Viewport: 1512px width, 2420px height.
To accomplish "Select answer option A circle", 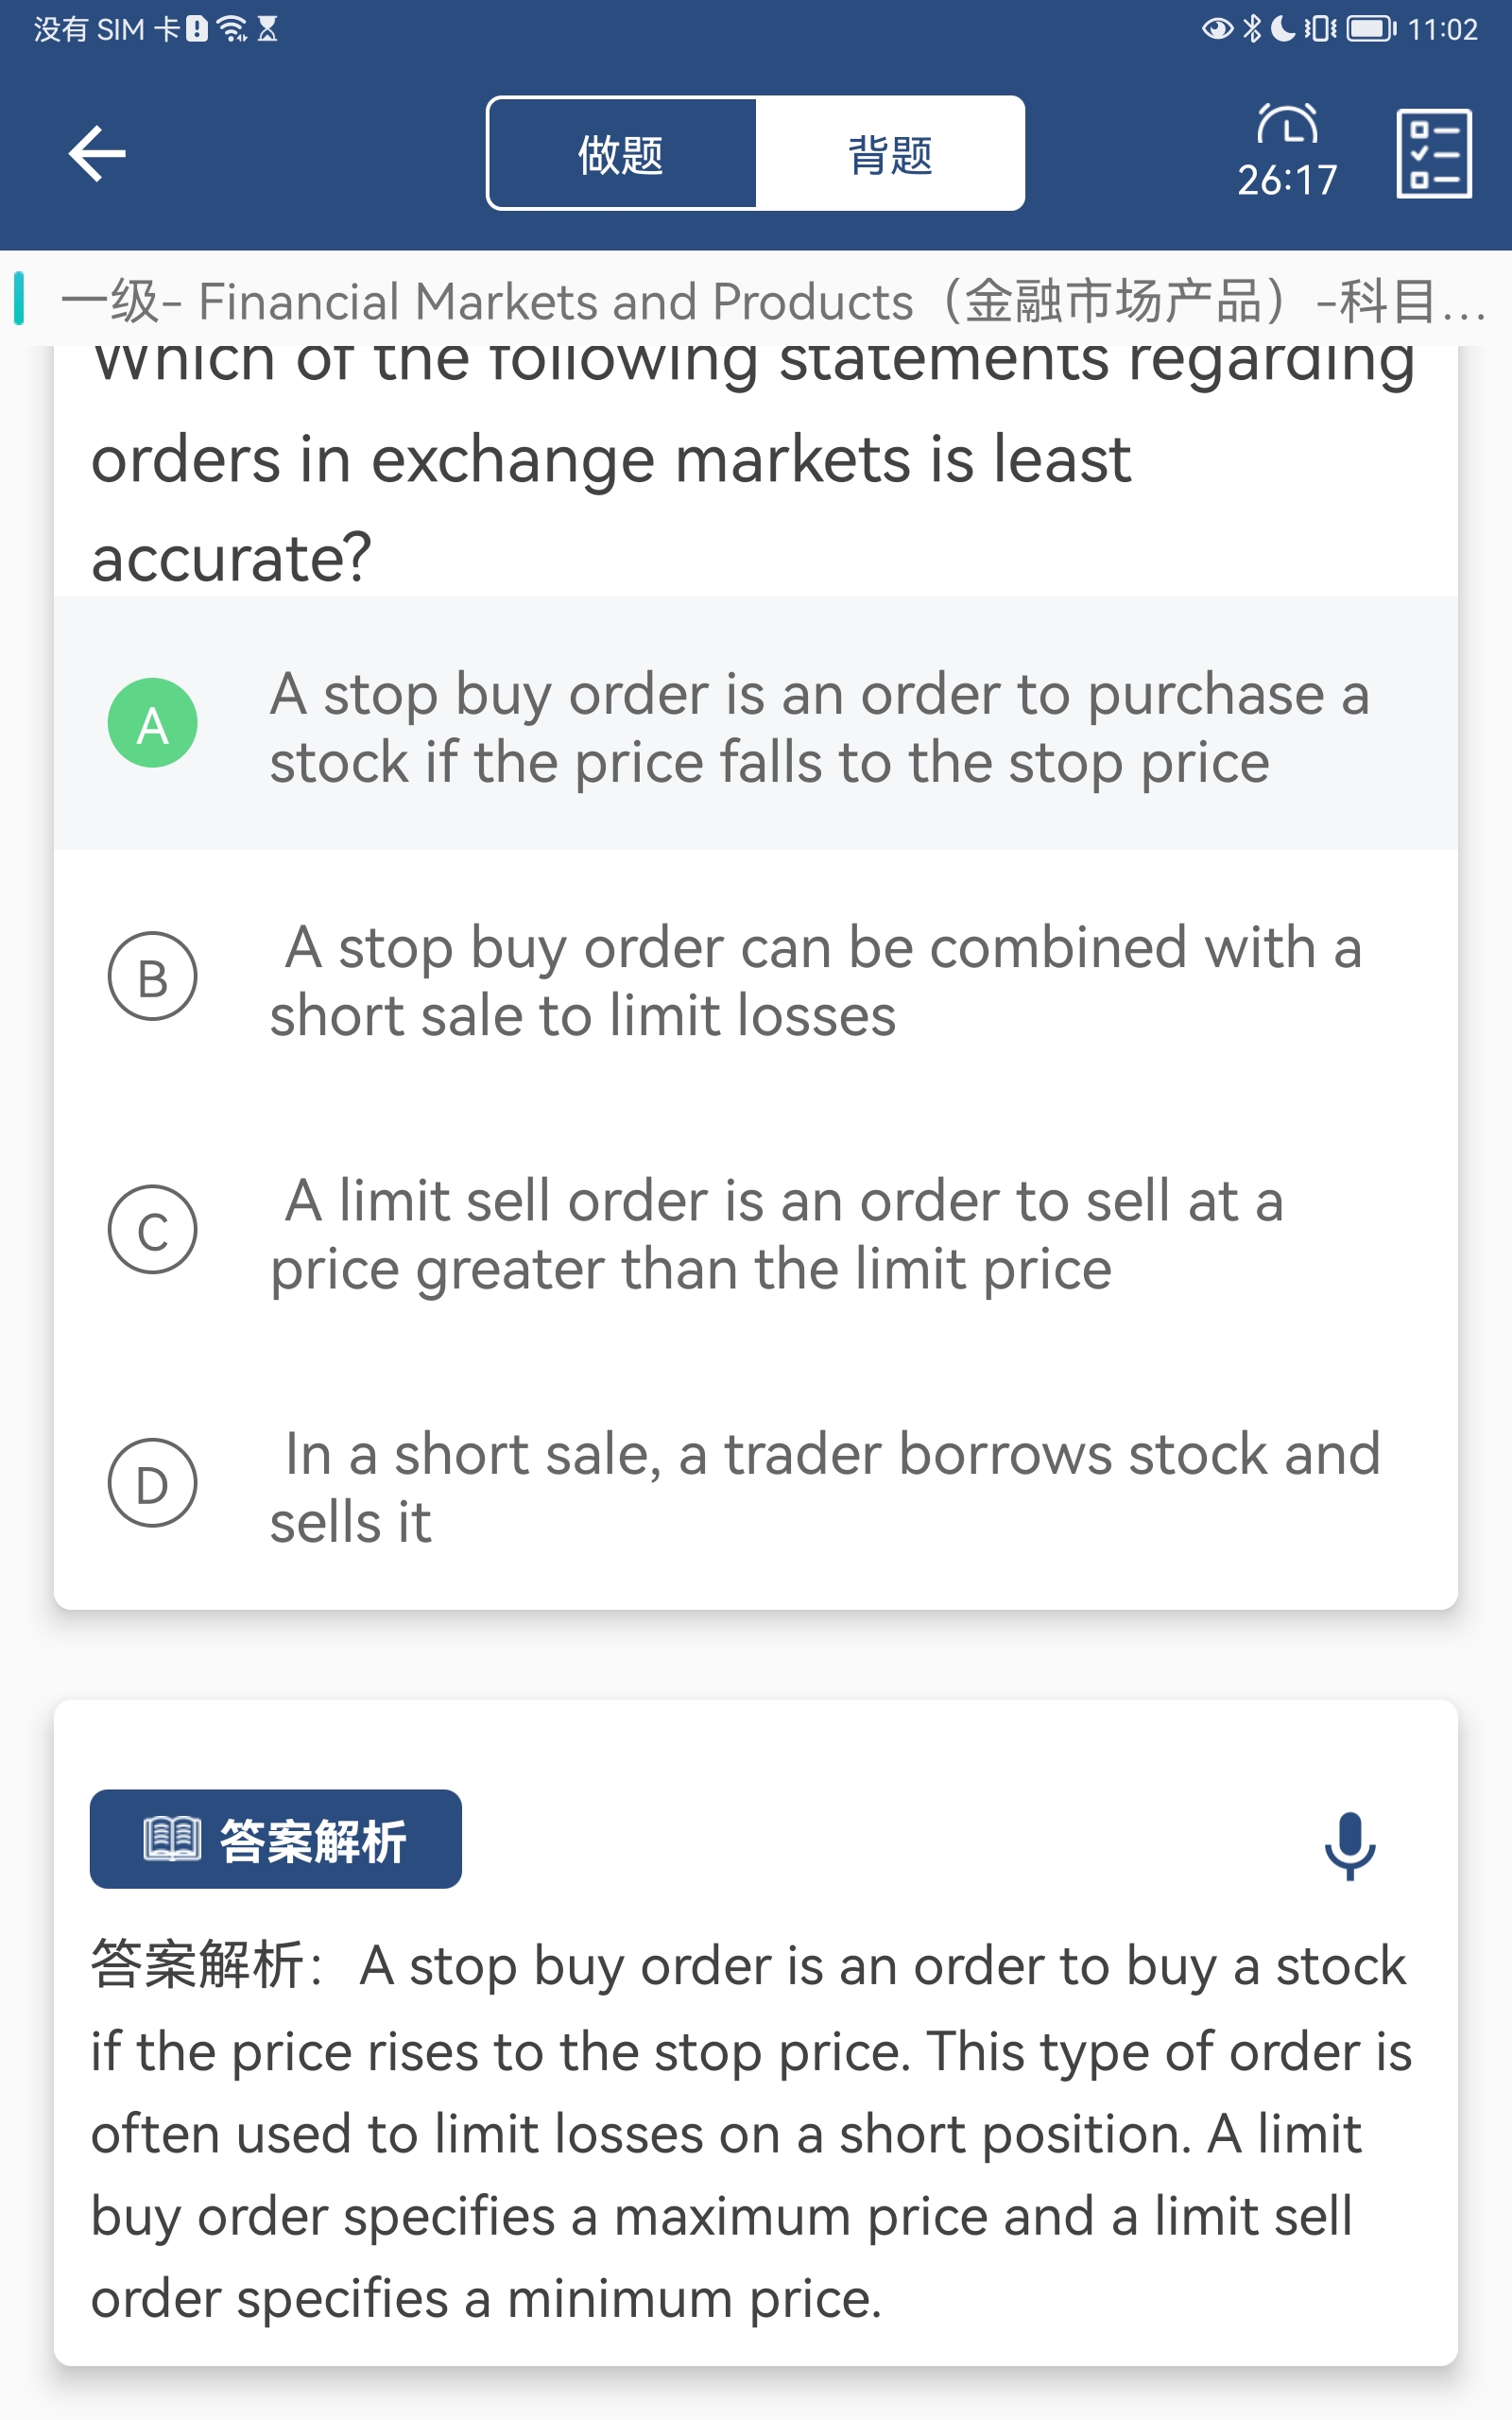I will 152,723.
